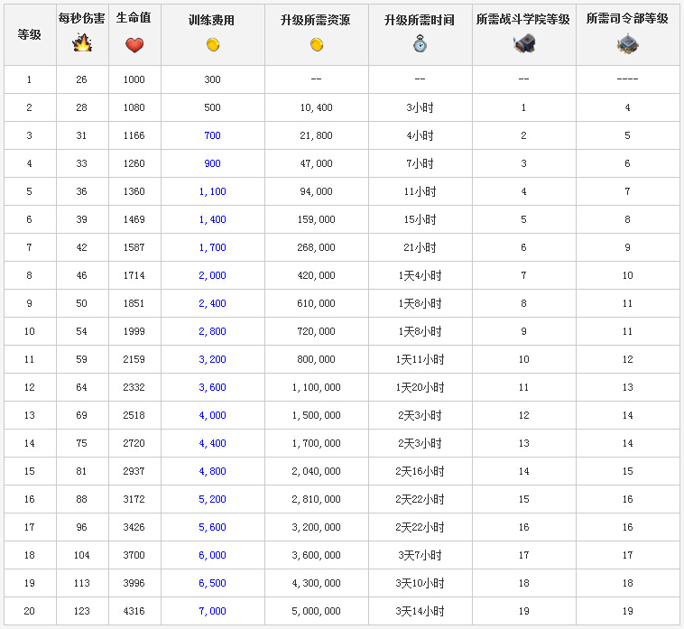Screen dimensions: 684x629
Task: Click the 5,600 training cost link
Action: click(212, 527)
